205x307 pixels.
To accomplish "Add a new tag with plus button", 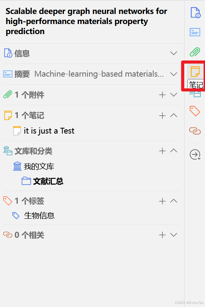I will point(162,201).
